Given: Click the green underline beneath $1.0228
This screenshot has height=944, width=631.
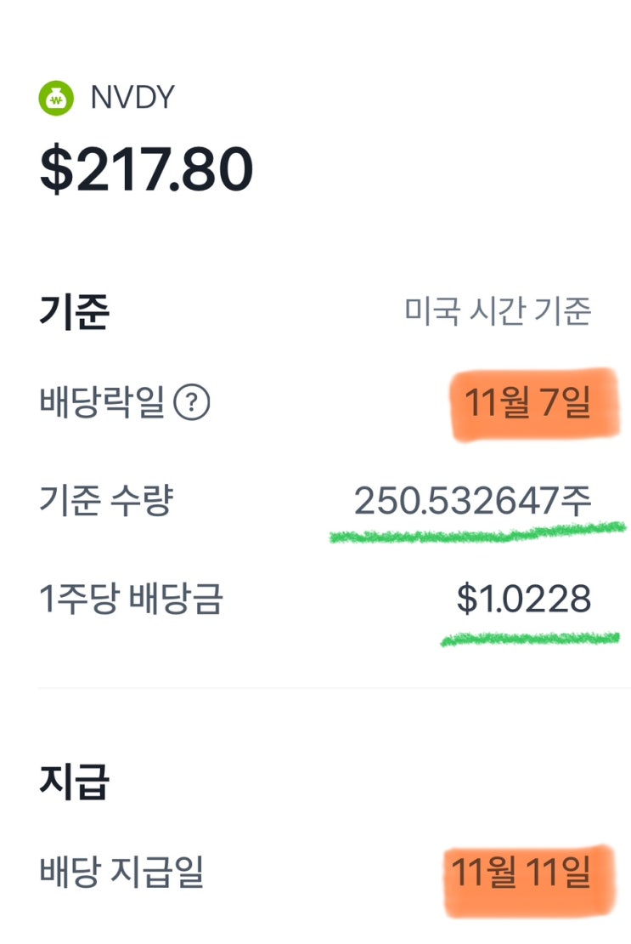Looking at the screenshot, I should pos(528,638).
